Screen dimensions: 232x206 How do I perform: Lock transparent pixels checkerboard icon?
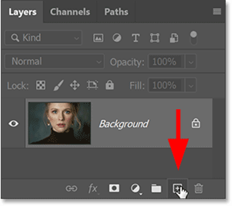point(41,85)
